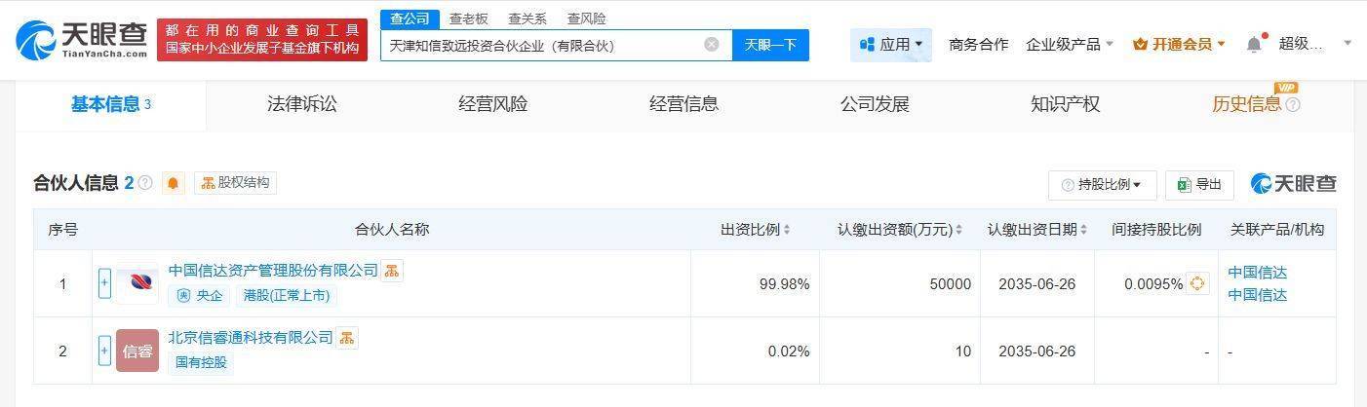Click the TianYanCha logo

(81, 40)
